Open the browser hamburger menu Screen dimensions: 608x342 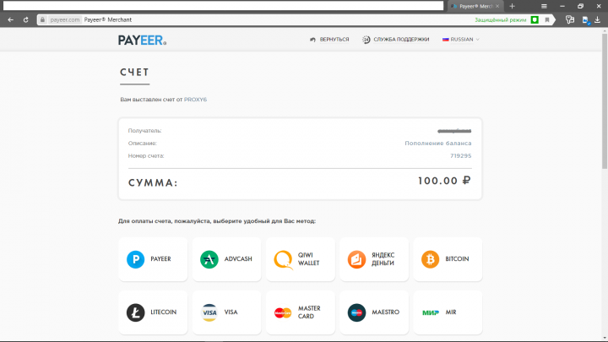click(544, 6)
